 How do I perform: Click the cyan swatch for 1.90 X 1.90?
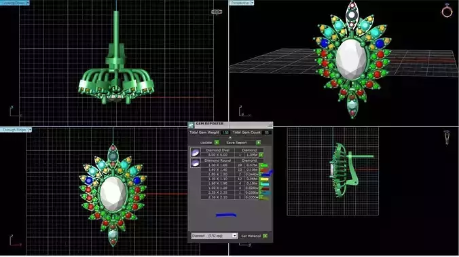pos(265,184)
